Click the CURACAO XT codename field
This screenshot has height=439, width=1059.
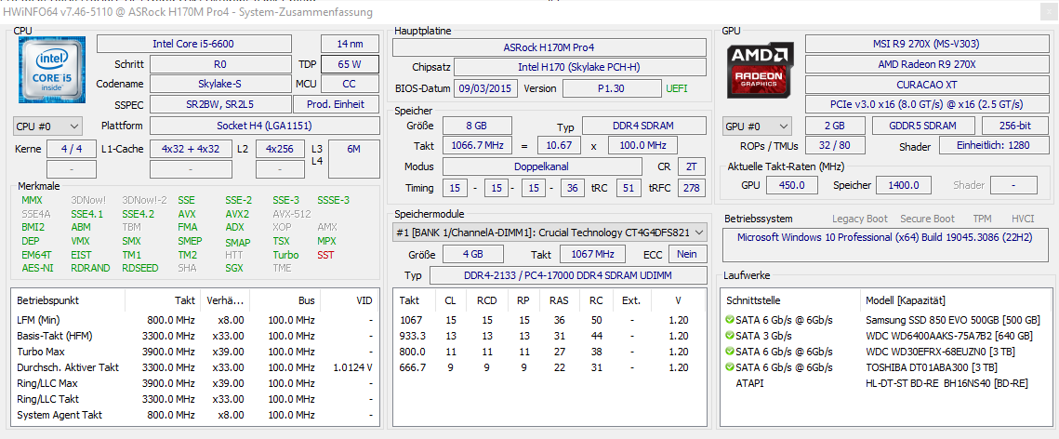pos(926,85)
